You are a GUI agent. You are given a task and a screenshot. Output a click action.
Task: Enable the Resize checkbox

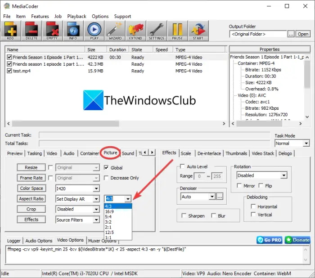pyautogui.click(x=50, y=167)
